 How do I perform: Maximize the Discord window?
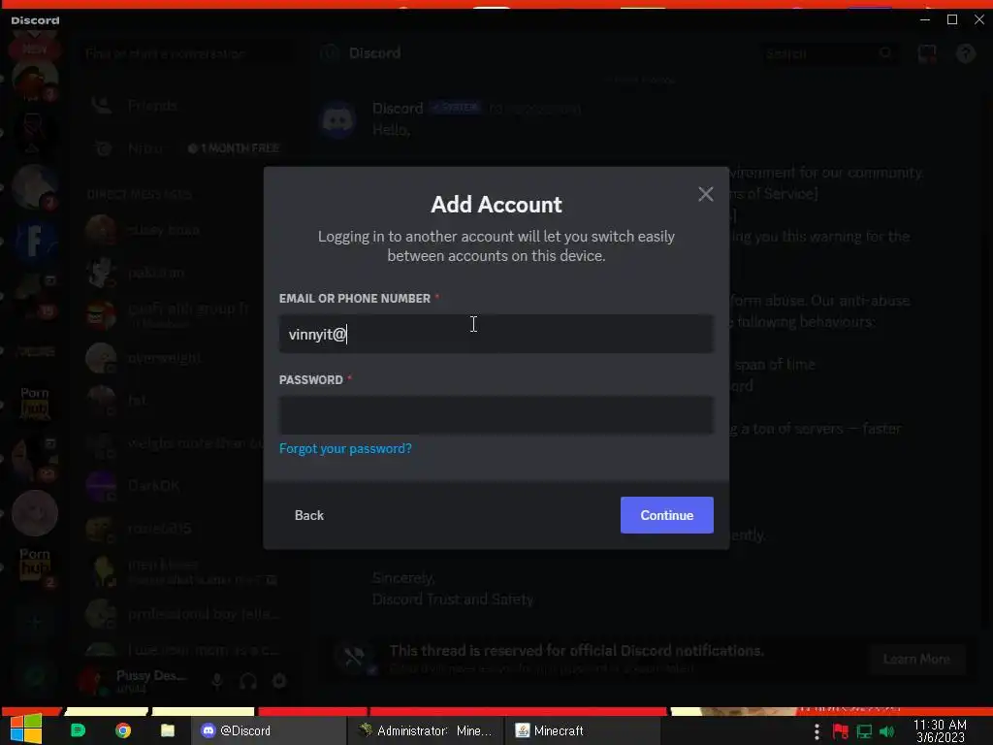coord(952,19)
